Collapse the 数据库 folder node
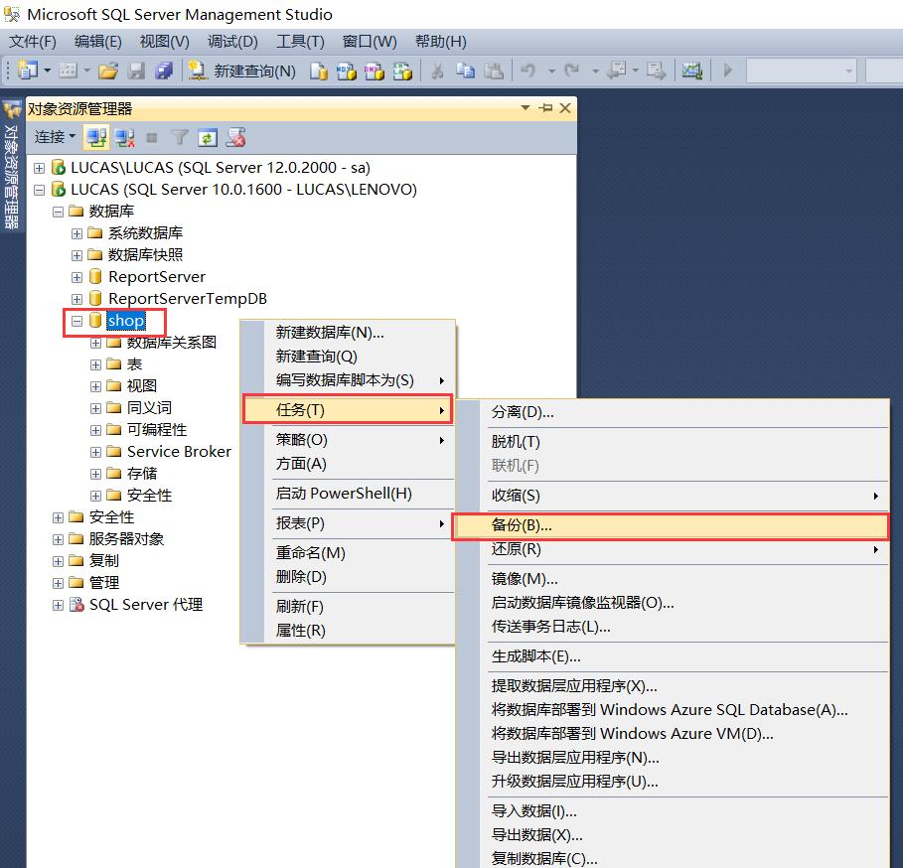The height and width of the screenshot is (868, 903). (59, 212)
